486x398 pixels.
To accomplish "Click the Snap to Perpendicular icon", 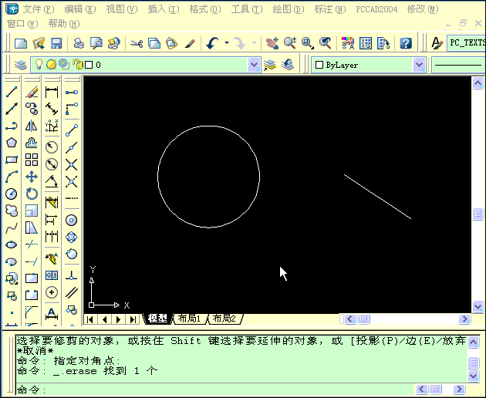I will point(72,275).
